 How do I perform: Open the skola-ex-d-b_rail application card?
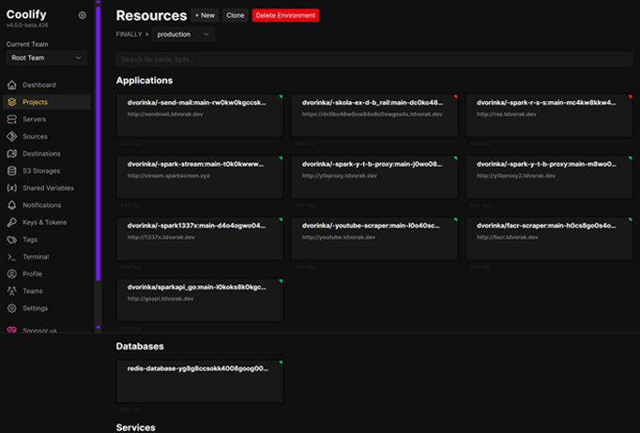(x=374, y=116)
